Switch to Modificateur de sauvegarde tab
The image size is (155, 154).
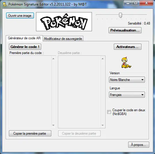63,39
